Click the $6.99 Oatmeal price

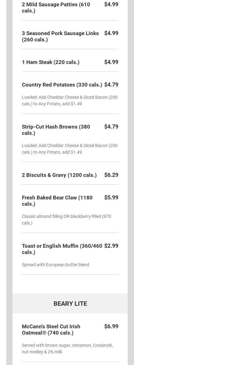point(111,326)
